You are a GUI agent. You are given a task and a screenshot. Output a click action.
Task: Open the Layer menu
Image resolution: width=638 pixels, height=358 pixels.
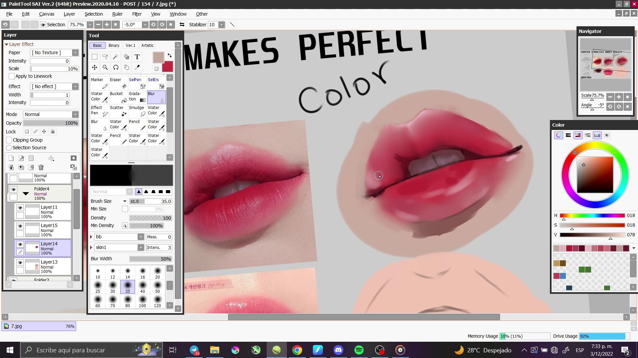[69, 14]
